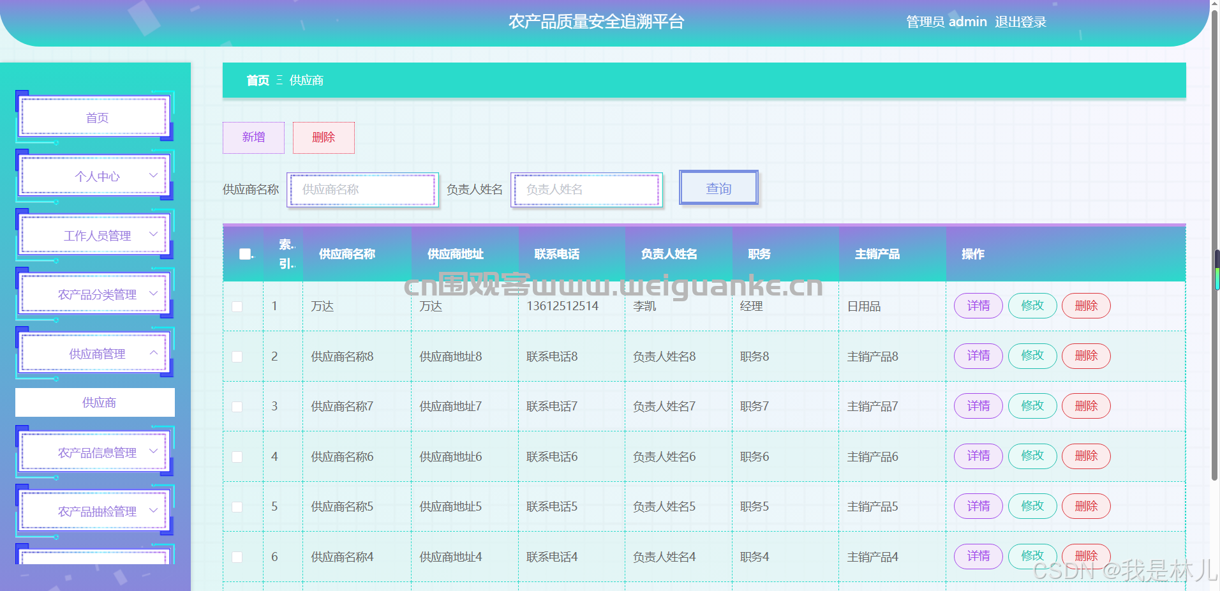
Task: Click 退出登录 to log out
Action: (x=1020, y=22)
